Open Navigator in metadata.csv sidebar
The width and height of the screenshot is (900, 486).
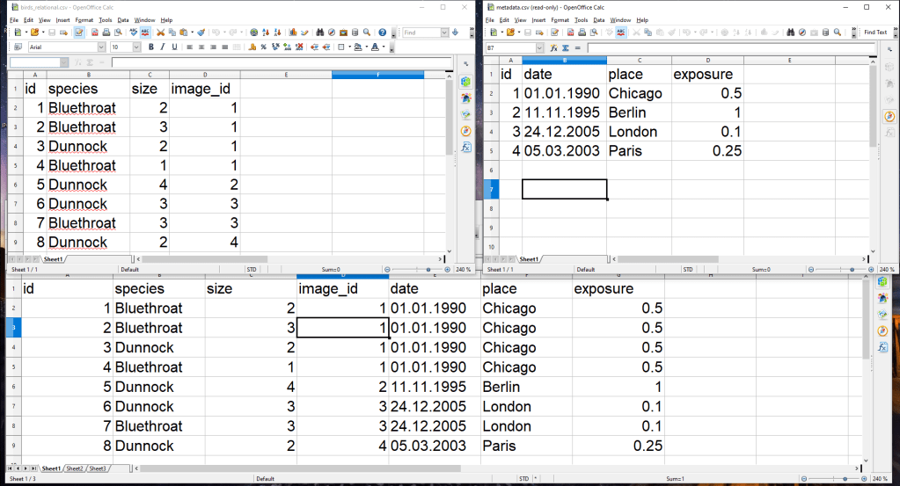(x=889, y=116)
